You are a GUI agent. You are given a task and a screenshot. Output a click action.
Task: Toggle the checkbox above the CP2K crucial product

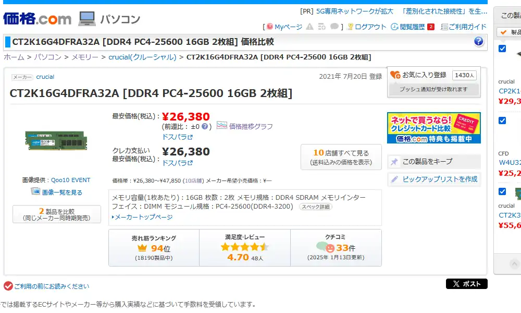click(502, 49)
